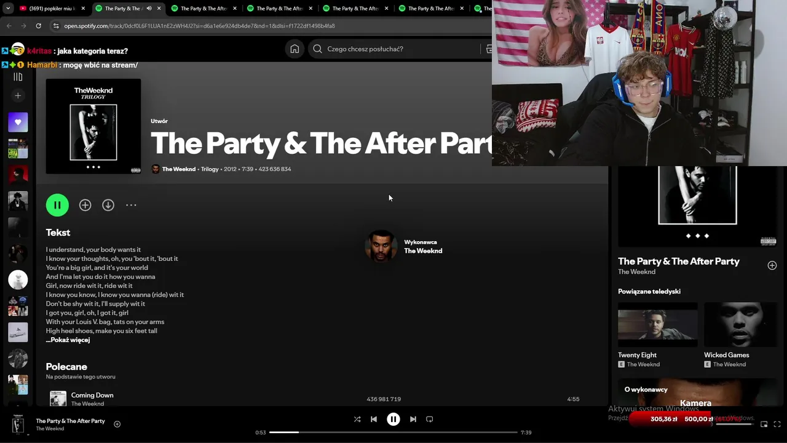Add now playing song with the bottom-bar plus icon
Viewport: 787px width, 443px height.
tap(117, 424)
